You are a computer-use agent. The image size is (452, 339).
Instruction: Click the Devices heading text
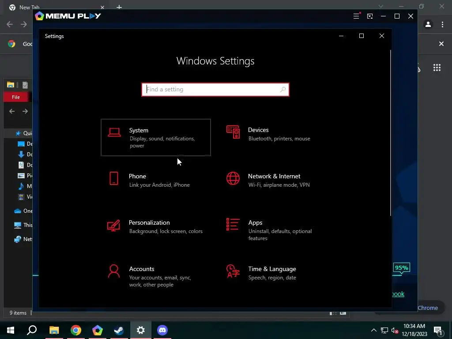tap(258, 130)
